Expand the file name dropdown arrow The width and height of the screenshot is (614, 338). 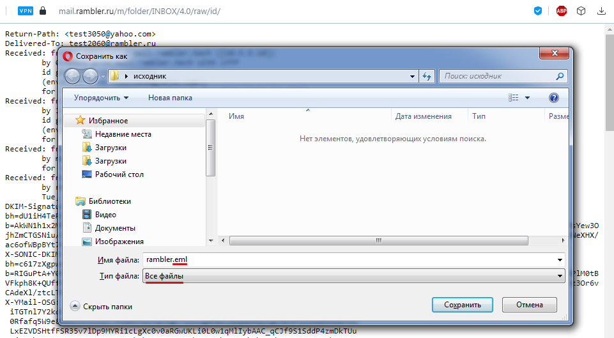[560, 259]
